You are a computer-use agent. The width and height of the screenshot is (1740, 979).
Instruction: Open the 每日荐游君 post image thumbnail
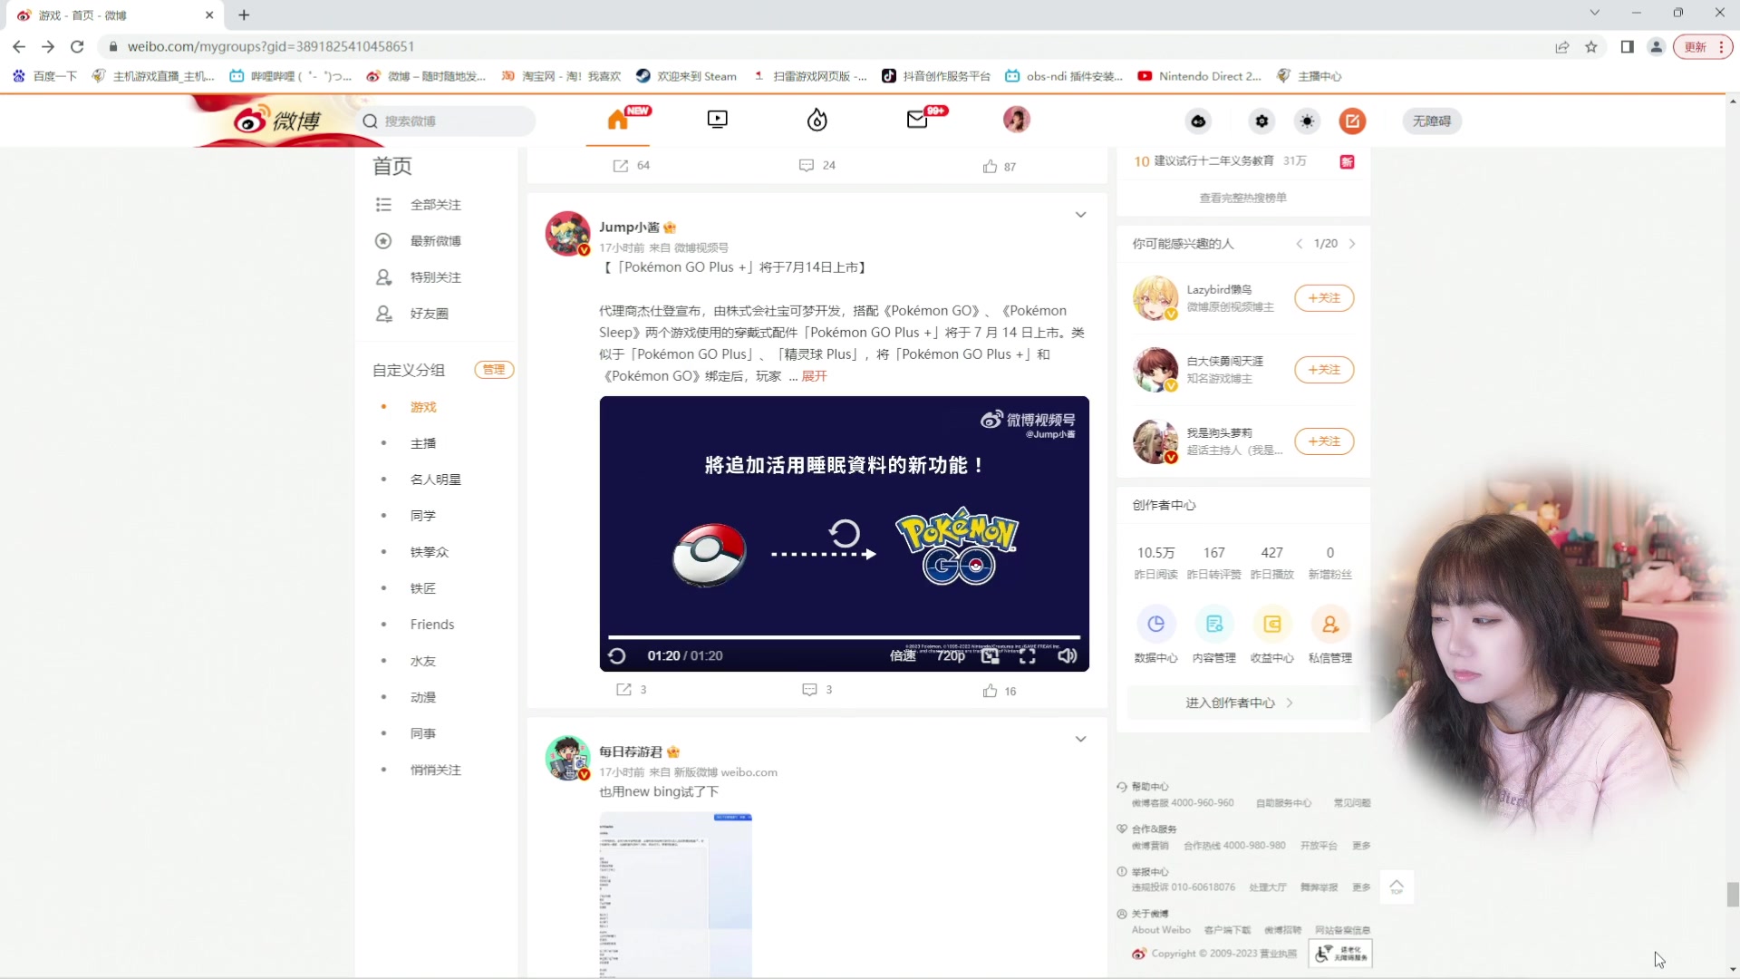[675, 894]
